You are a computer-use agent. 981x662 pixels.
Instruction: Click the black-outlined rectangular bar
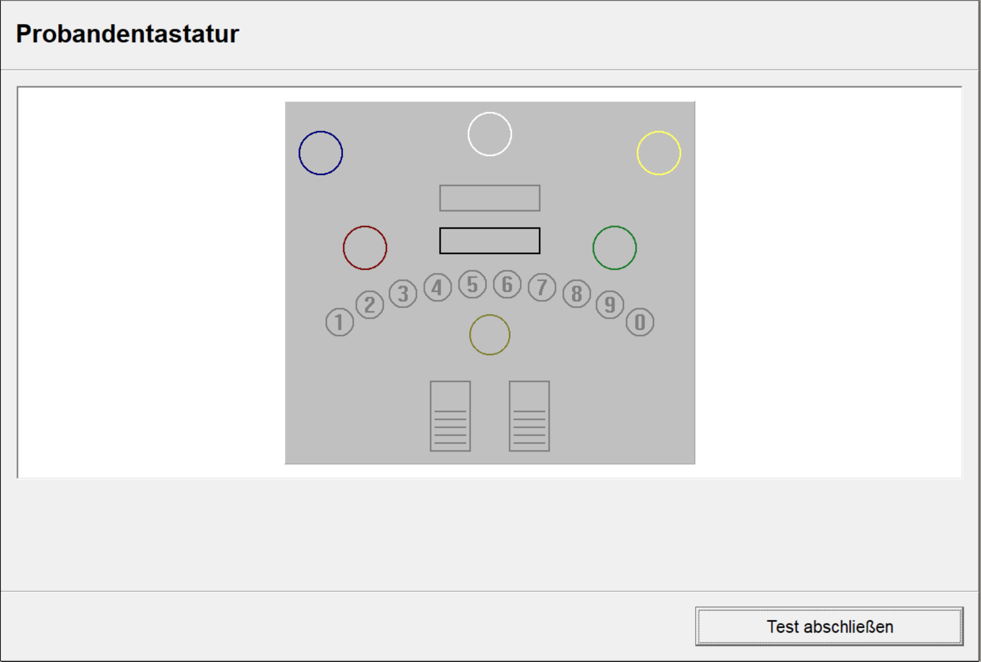(490, 241)
